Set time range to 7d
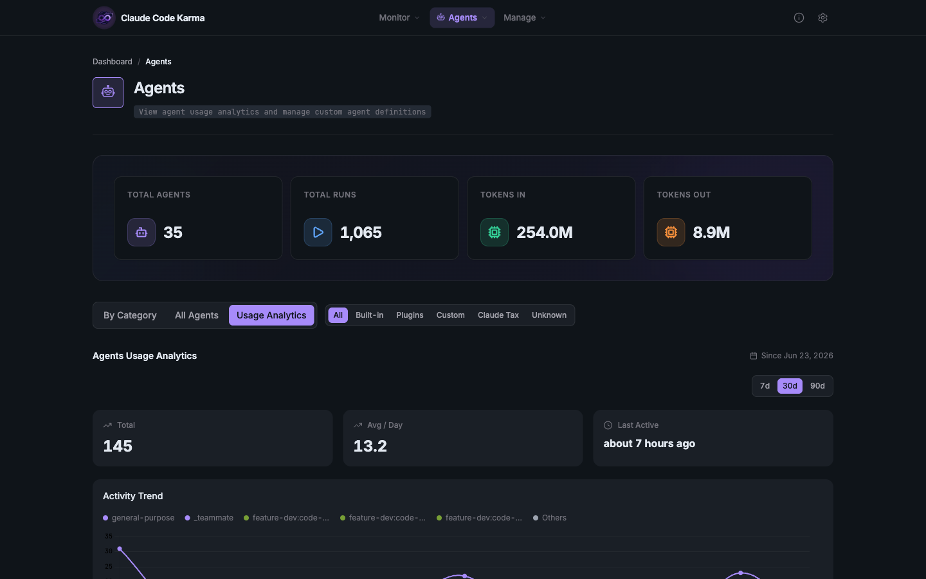Image resolution: width=926 pixels, height=579 pixels. (765, 386)
